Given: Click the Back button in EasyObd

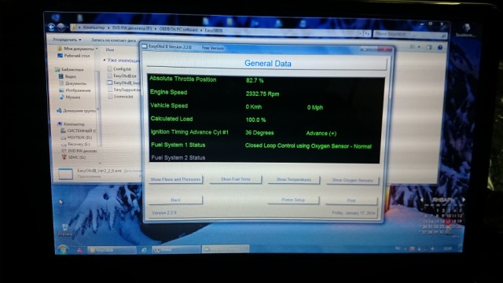Looking at the screenshot, I should (x=175, y=200).
